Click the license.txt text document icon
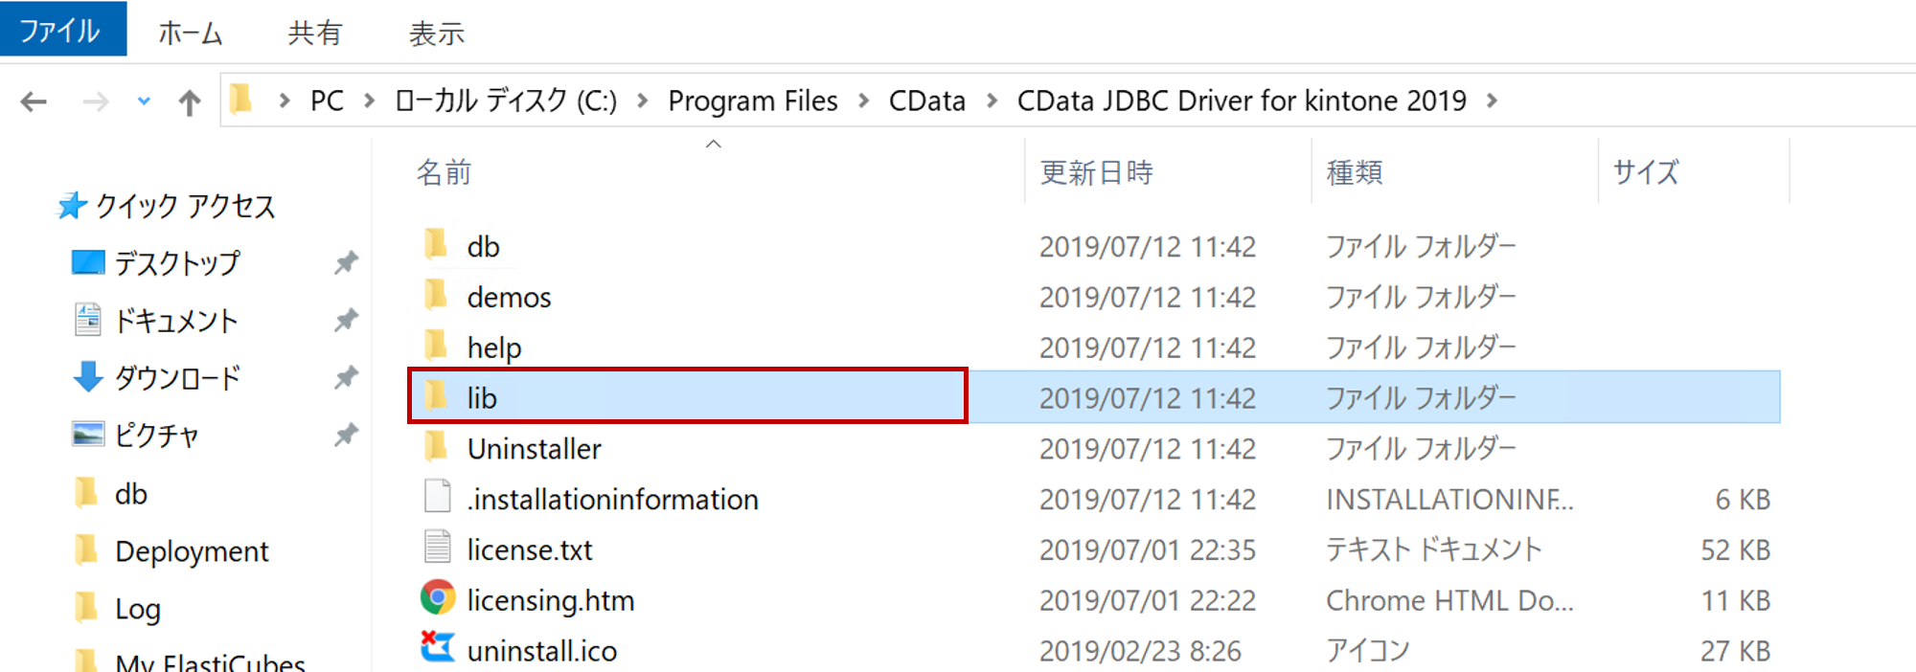The height and width of the screenshot is (672, 1916). pyautogui.click(x=438, y=547)
